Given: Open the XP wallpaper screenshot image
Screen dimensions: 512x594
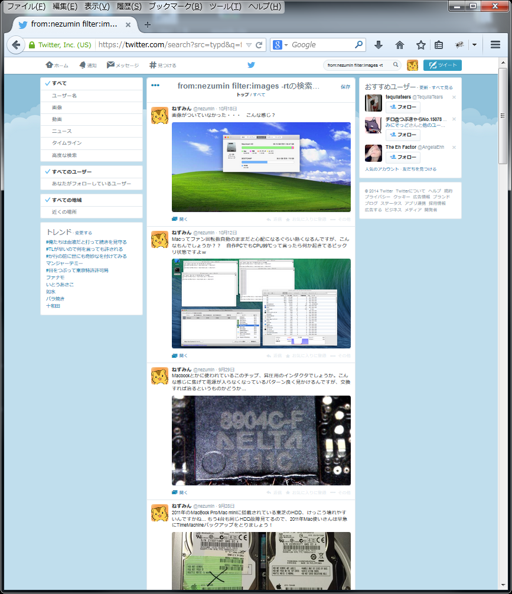Looking at the screenshot, I should pyautogui.click(x=261, y=167).
